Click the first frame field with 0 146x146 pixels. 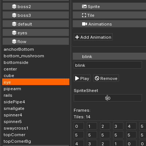79,126
